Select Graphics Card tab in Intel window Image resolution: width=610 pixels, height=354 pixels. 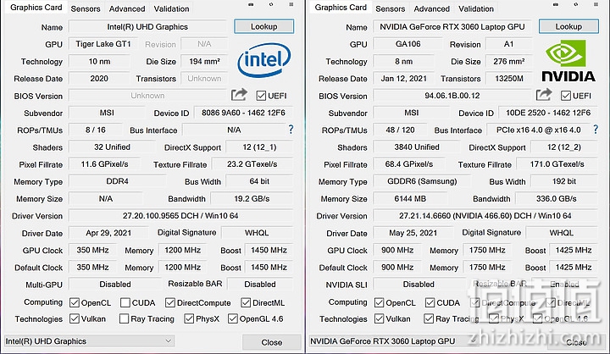tap(36, 8)
